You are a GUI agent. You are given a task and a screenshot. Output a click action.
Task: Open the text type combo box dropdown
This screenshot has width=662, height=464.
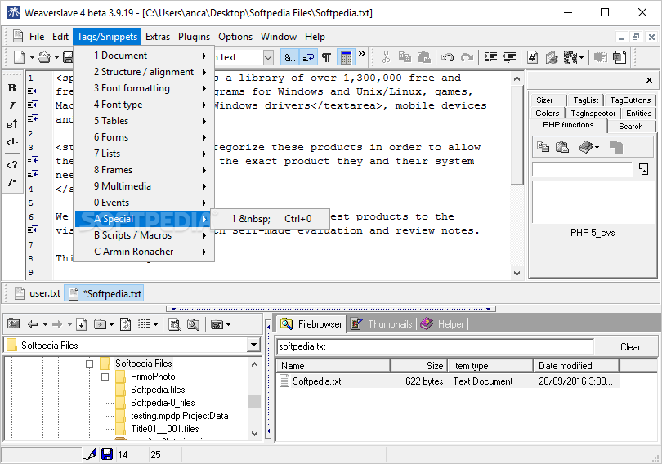(269, 57)
